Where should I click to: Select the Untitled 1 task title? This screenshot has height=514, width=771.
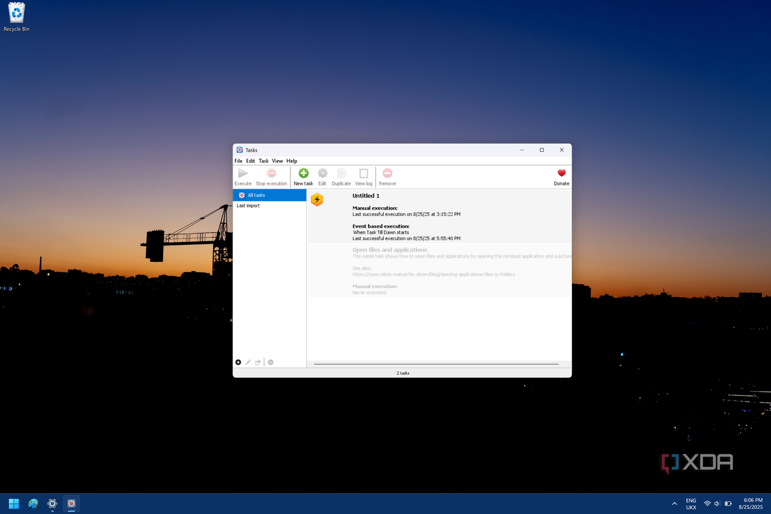coord(366,195)
